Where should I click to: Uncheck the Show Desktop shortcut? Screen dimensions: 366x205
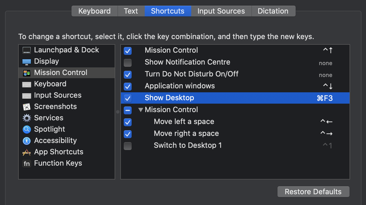pos(128,98)
